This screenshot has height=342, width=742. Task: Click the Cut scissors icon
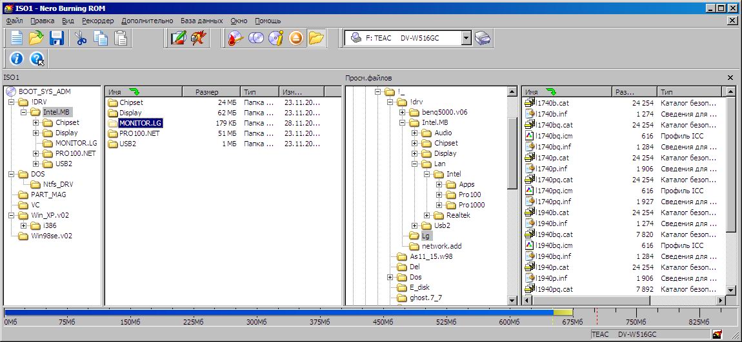click(81, 38)
